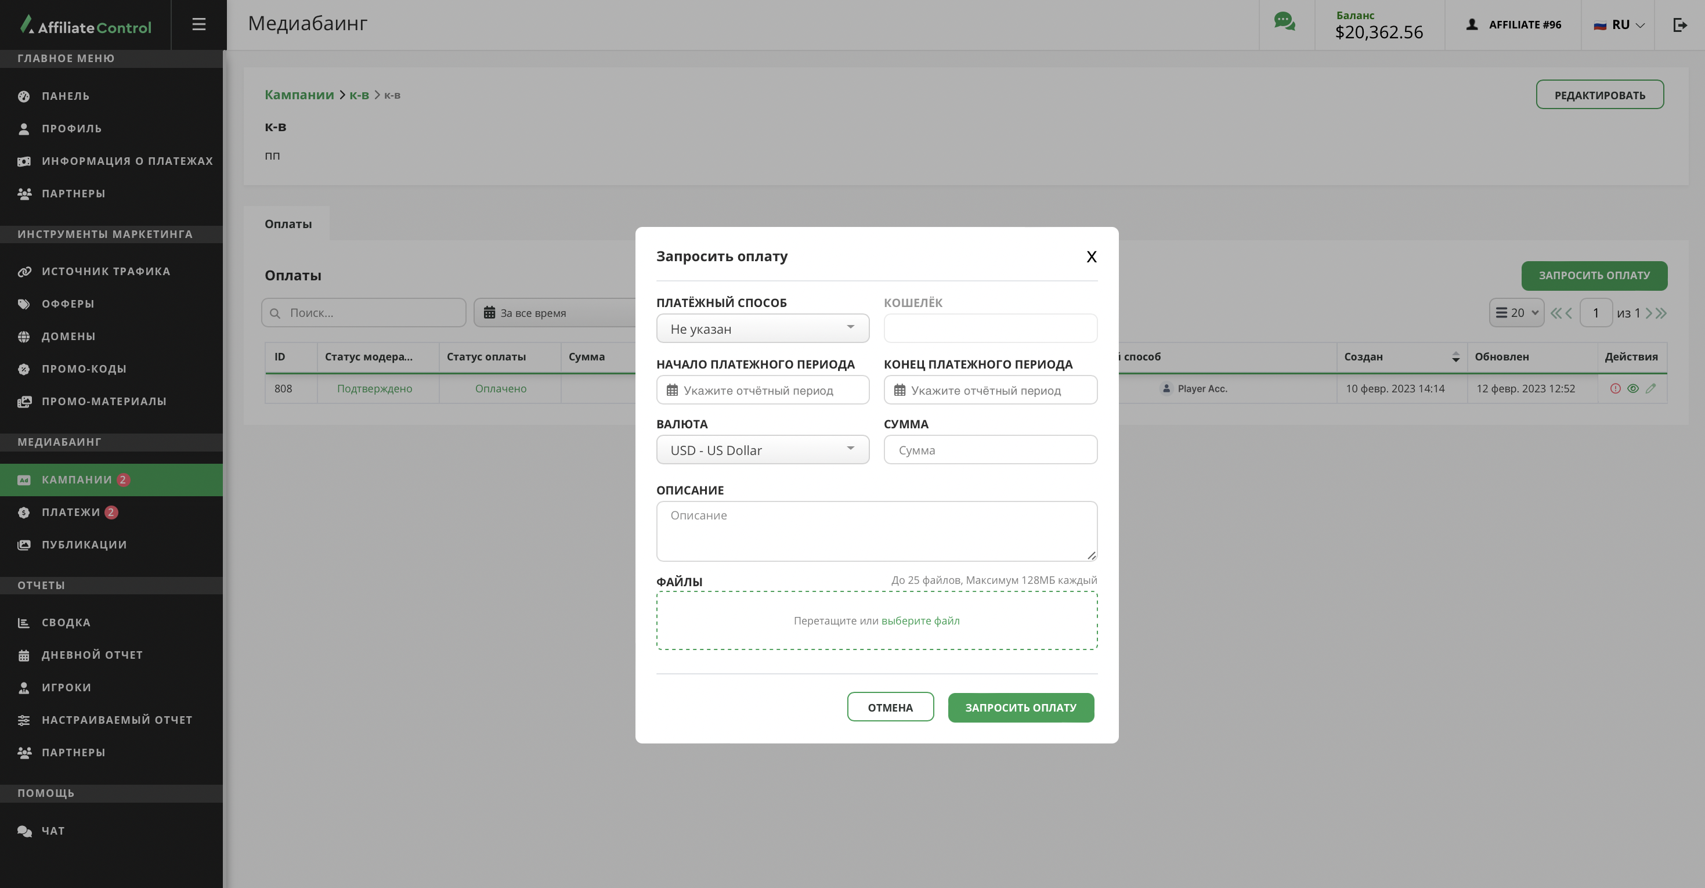Select the Оплаты tab
The height and width of the screenshot is (888, 1705).
[x=288, y=224]
